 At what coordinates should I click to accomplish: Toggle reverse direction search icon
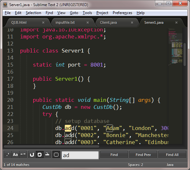(x=32, y=155)
